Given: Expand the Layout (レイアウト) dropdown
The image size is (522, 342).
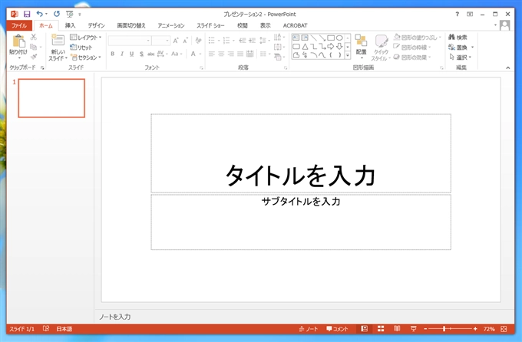Looking at the screenshot, I should click(x=86, y=37).
